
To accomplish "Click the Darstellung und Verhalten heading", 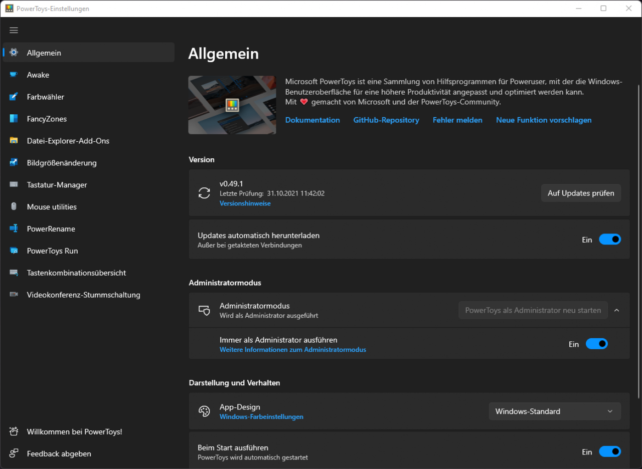I will point(234,383).
